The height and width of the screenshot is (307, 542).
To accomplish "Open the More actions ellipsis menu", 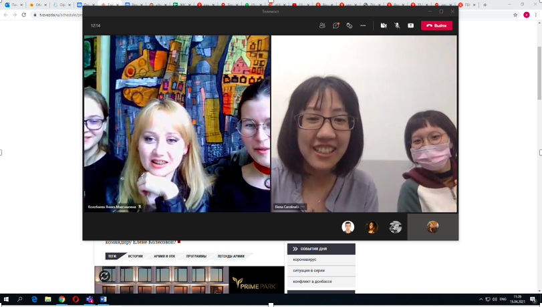I will point(363,25).
